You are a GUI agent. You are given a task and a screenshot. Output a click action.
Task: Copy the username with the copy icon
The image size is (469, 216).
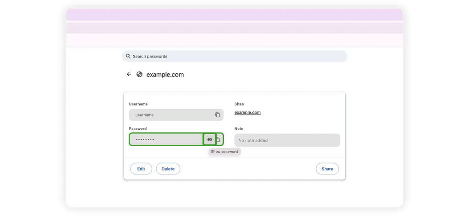click(x=218, y=115)
